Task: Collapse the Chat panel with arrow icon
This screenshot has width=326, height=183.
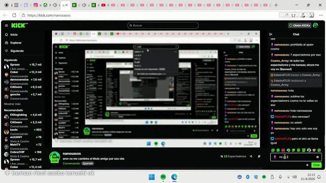Action: coord(271,34)
